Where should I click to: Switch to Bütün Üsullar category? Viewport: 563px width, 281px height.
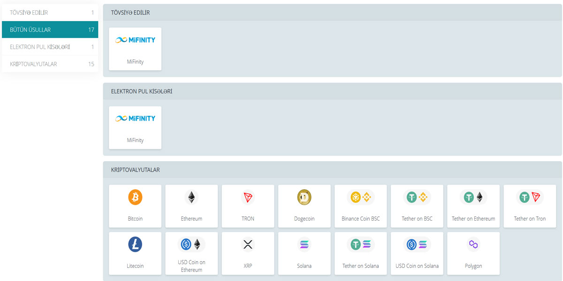pyautogui.click(x=50, y=30)
